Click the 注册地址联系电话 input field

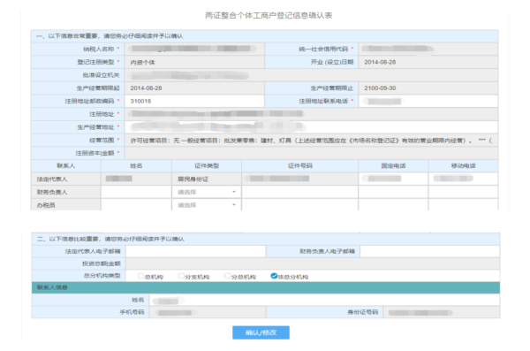[x=428, y=101]
